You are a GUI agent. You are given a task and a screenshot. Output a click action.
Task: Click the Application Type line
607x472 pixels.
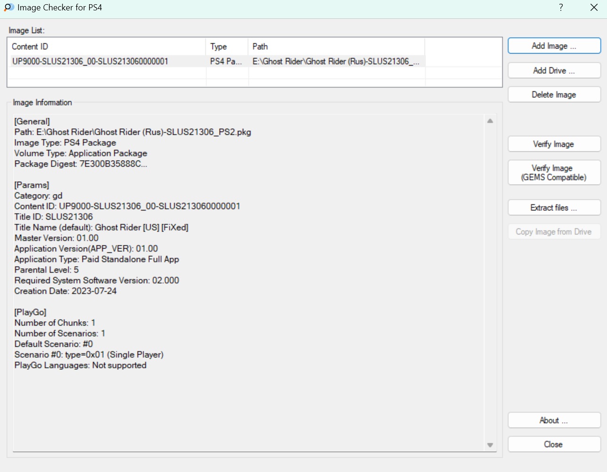point(97,260)
